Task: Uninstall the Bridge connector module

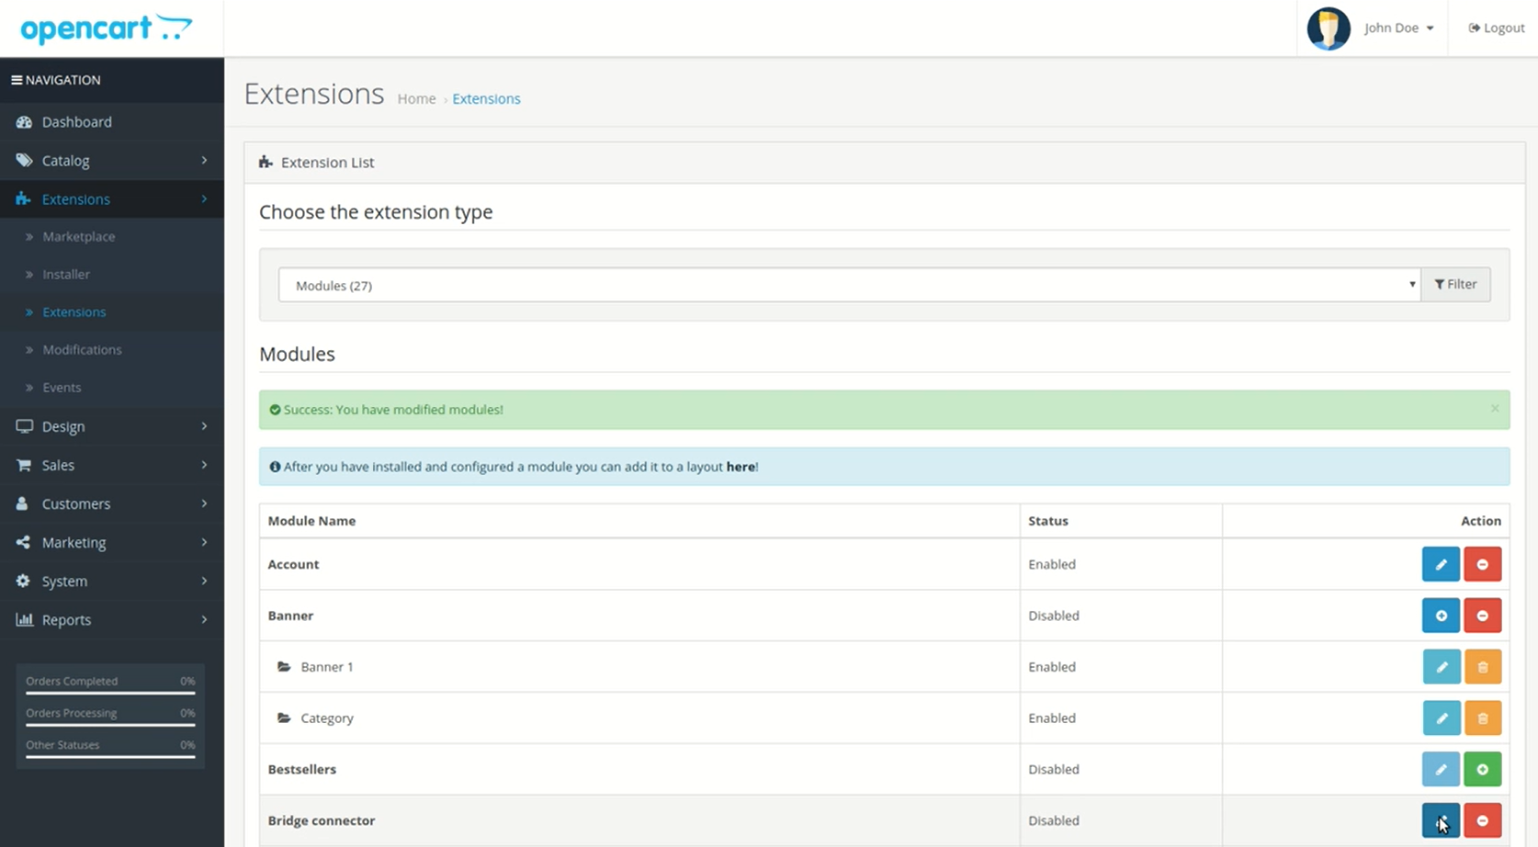Action: click(x=1482, y=820)
